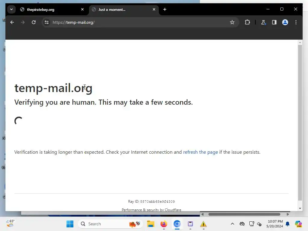Open Chrome three-dot menu

click(x=296, y=22)
